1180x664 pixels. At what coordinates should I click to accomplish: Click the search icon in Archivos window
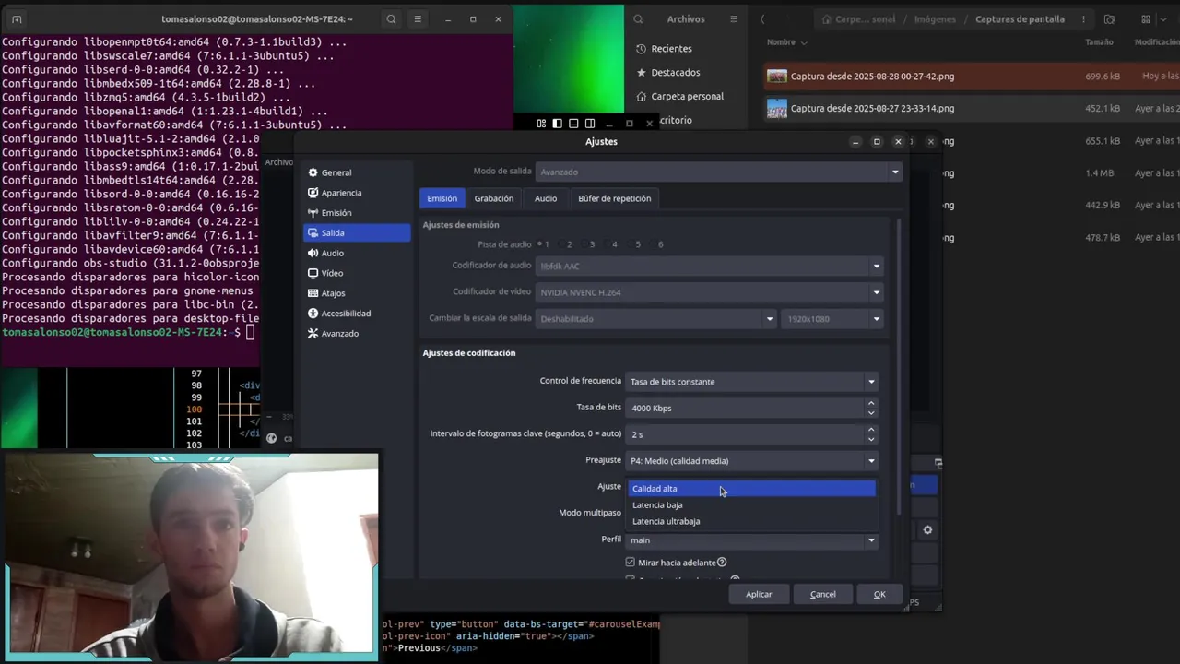tap(638, 19)
